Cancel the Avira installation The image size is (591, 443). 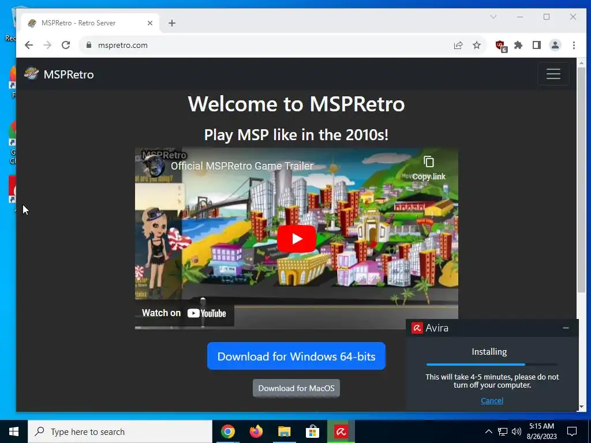tap(492, 400)
